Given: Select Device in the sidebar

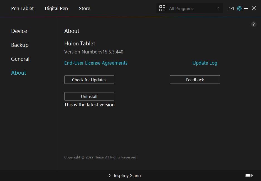Looking at the screenshot, I should coord(19,31).
